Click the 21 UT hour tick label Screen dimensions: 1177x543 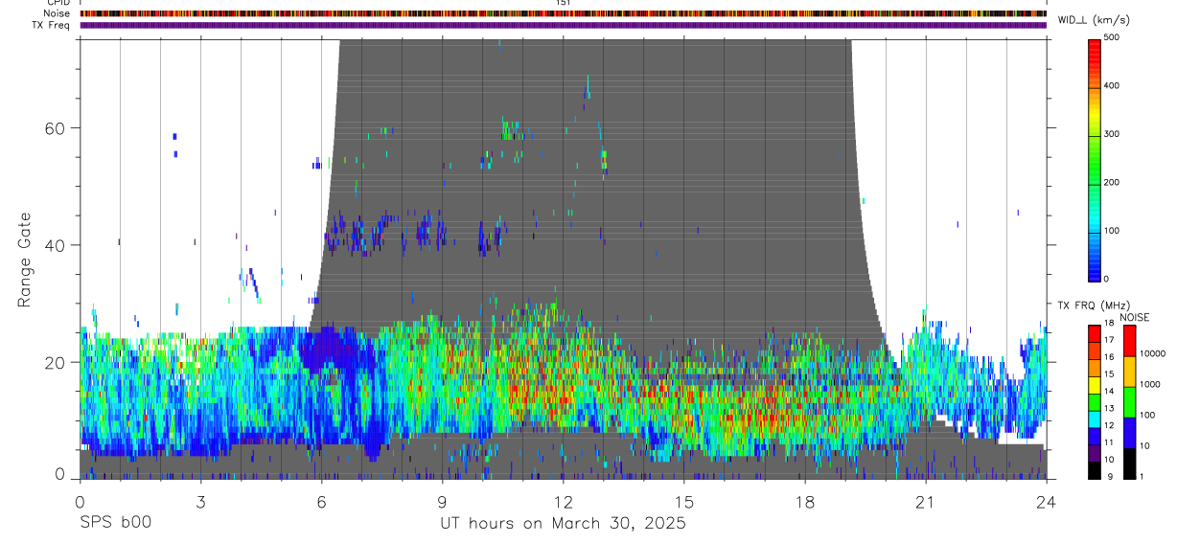(925, 501)
